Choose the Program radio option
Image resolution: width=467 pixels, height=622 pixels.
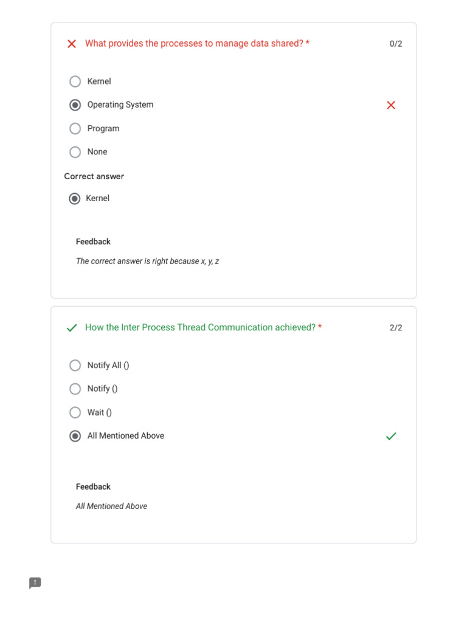pyautogui.click(x=75, y=129)
